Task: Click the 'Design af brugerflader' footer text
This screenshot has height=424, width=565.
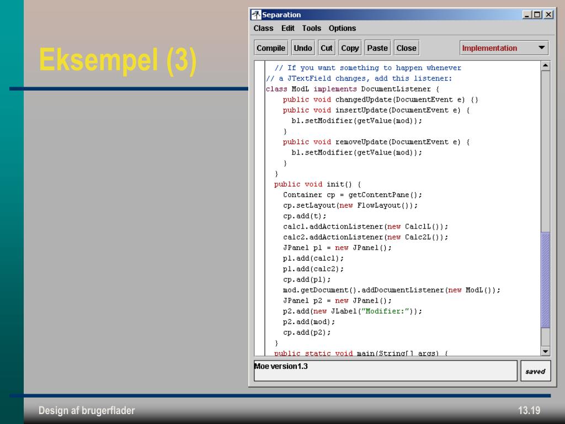Action: (87, 410)
